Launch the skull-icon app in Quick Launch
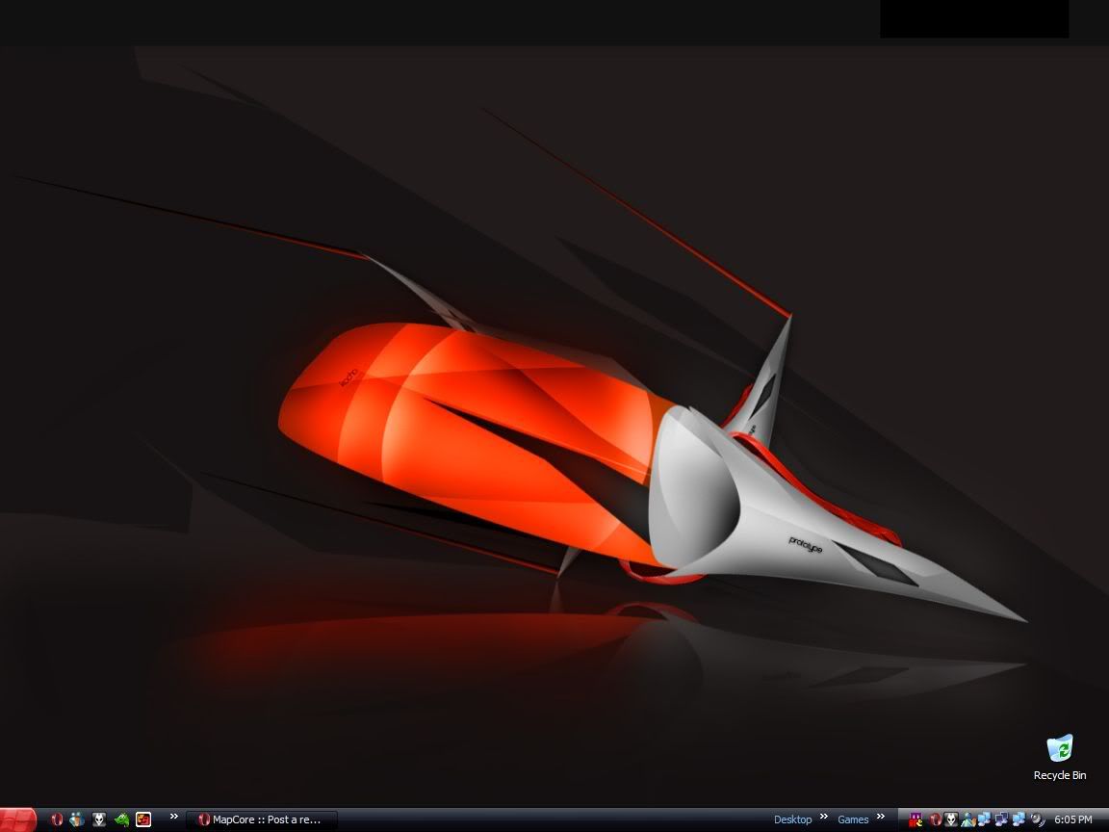This screenshot has height=832, width=1109. click(x=98, y=819)
